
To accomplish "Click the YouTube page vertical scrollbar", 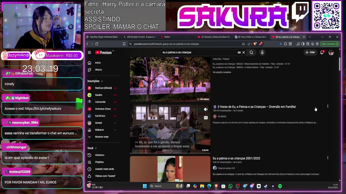I will 340,64.
